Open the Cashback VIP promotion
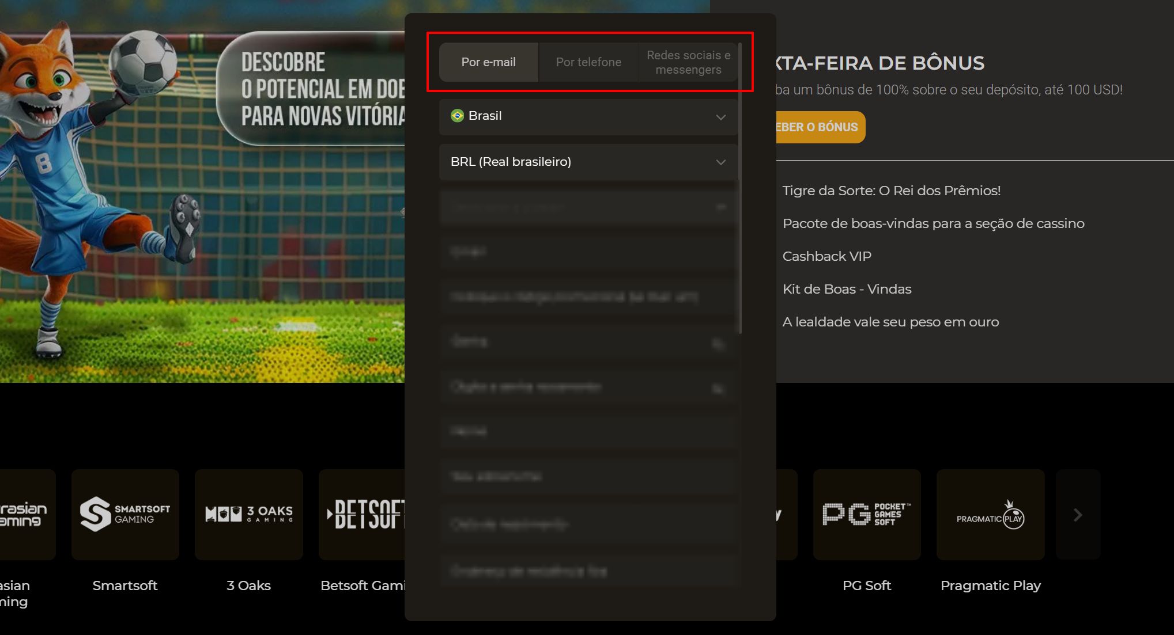1174x635 pixels. click(826, 256)
